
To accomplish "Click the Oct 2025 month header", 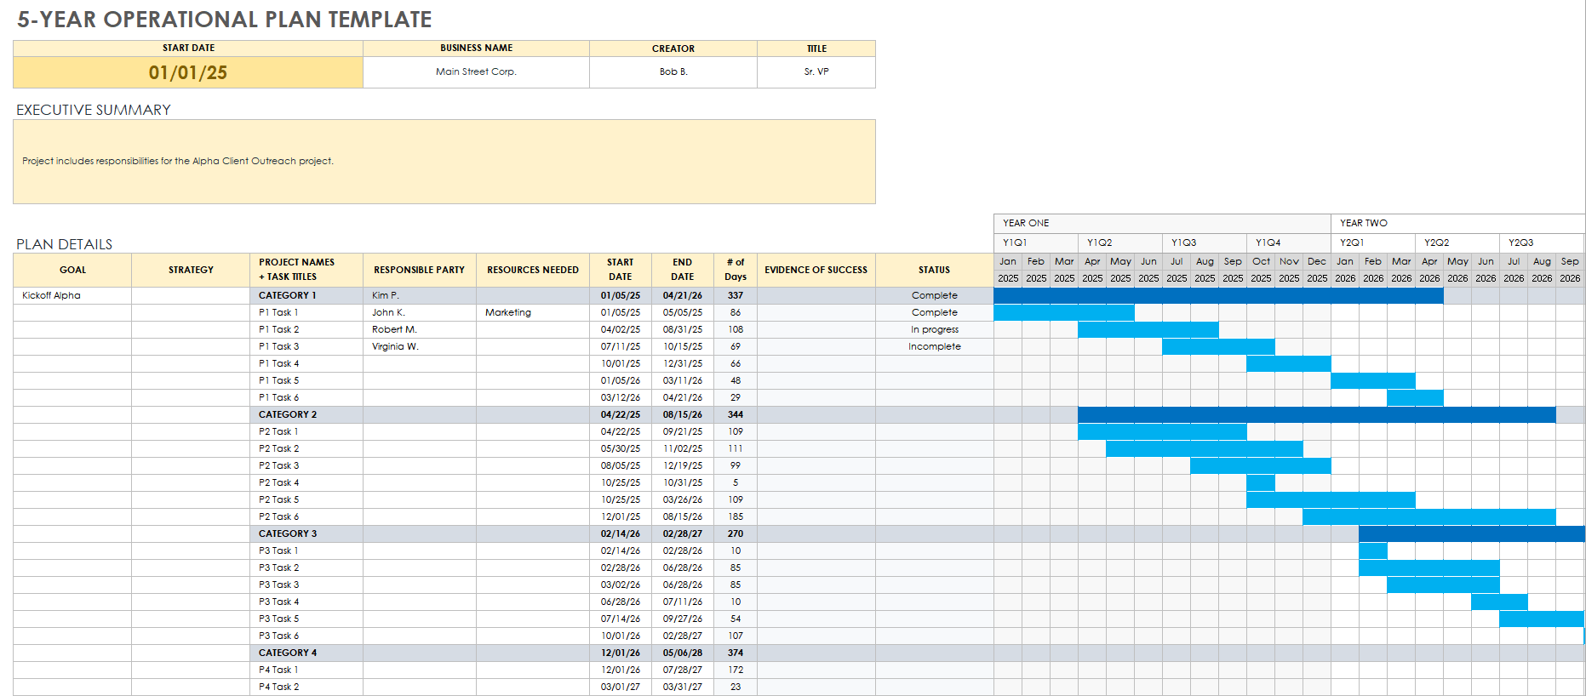I will click(1261, 270).
